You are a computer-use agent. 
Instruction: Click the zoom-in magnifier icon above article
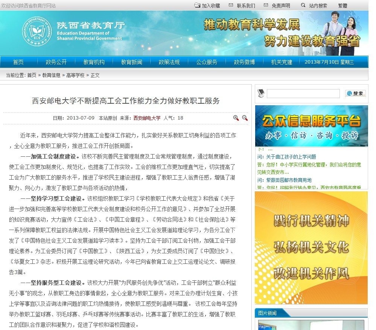[x=236, y=118]
